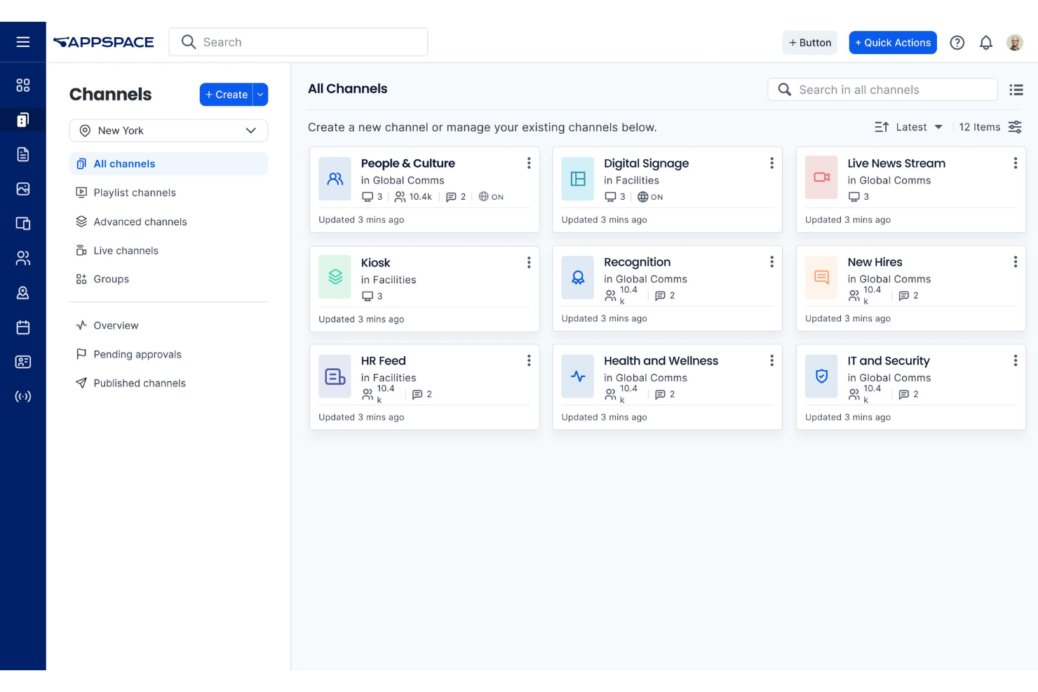Click the help question mark icon
This screenshot has width=1038, height=692.
point(957,43)
